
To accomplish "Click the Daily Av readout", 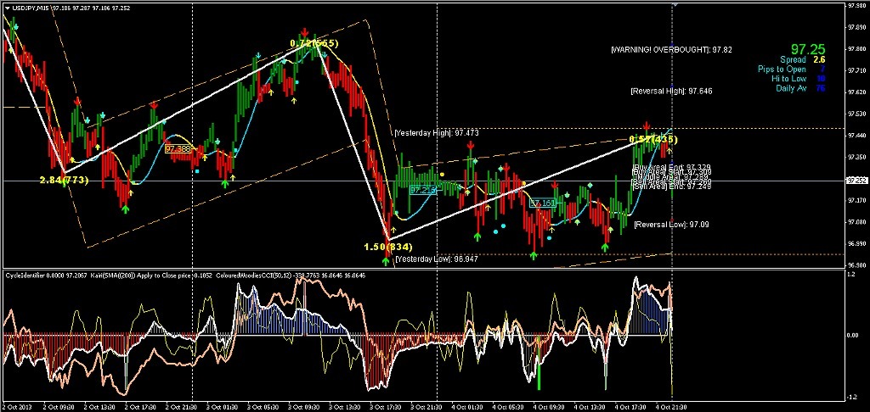I will pos(799,88).
